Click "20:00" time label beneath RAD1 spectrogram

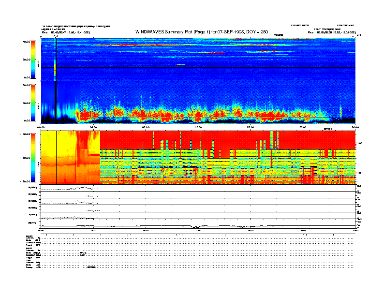pyautogui.click(x=303, y=127)
